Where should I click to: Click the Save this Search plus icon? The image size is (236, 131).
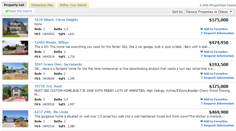click(7, 11)
